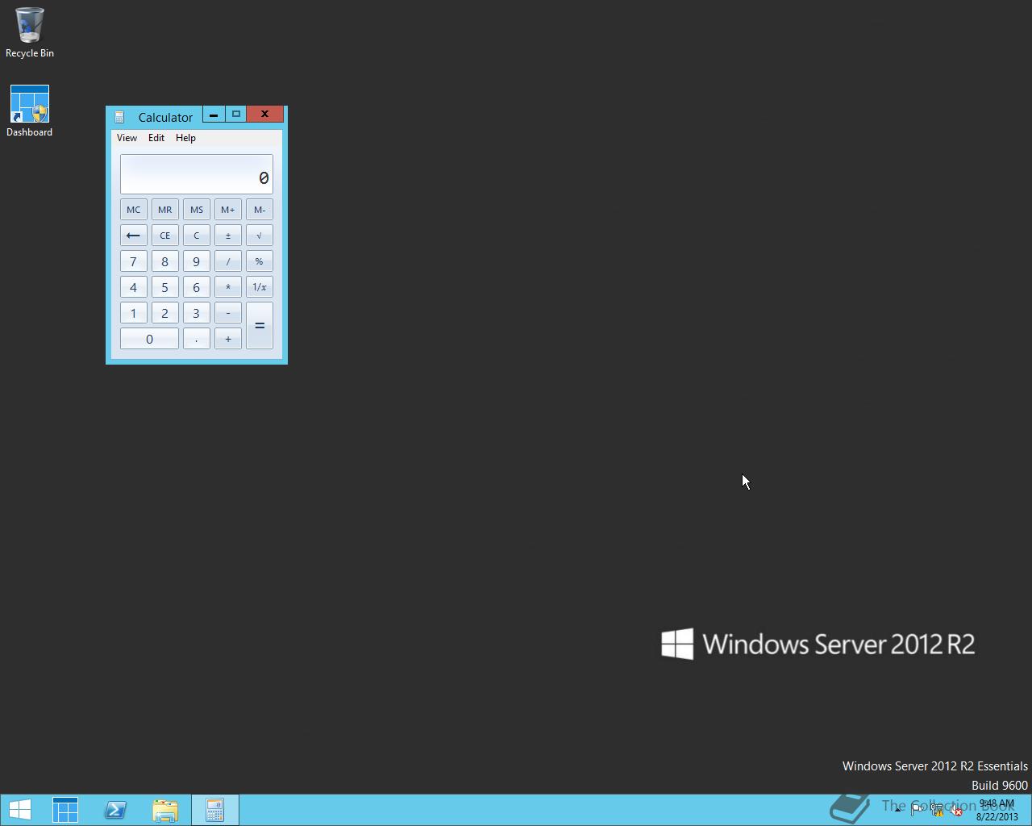Click the backspace arrow button

pyautogui.click(x=134, y=236)
